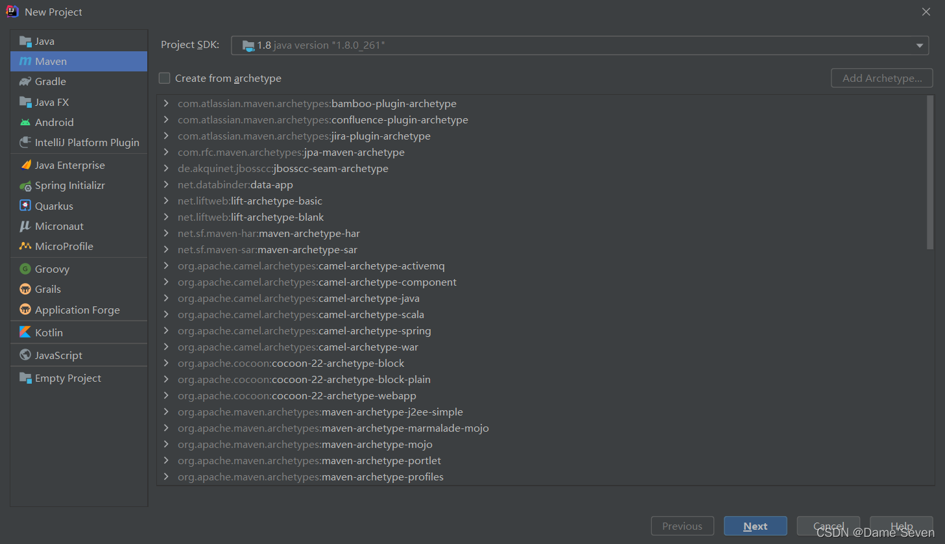This screenshot has width=945, height=544.
Task: Click the Maven 'm' icon
Action: pyautogui.click(x=25, y=62)
